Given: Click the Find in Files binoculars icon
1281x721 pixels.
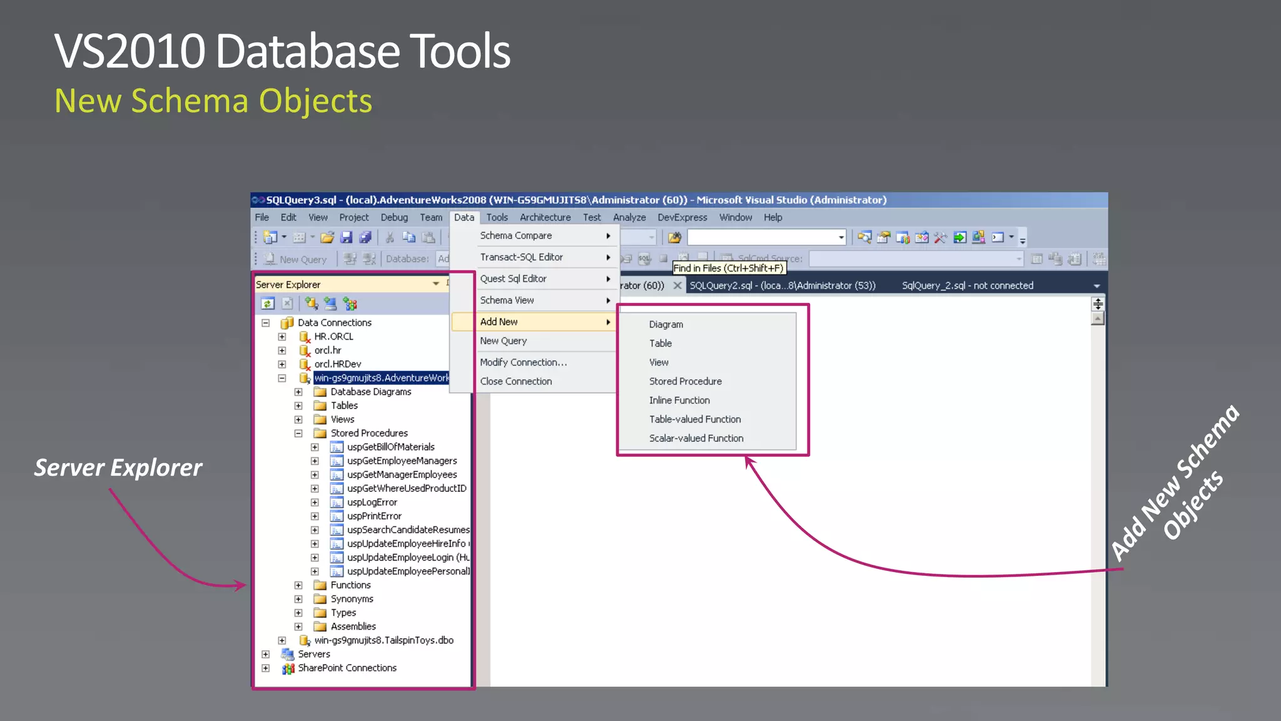Looking at the screenshot, I should click(674, 237).
